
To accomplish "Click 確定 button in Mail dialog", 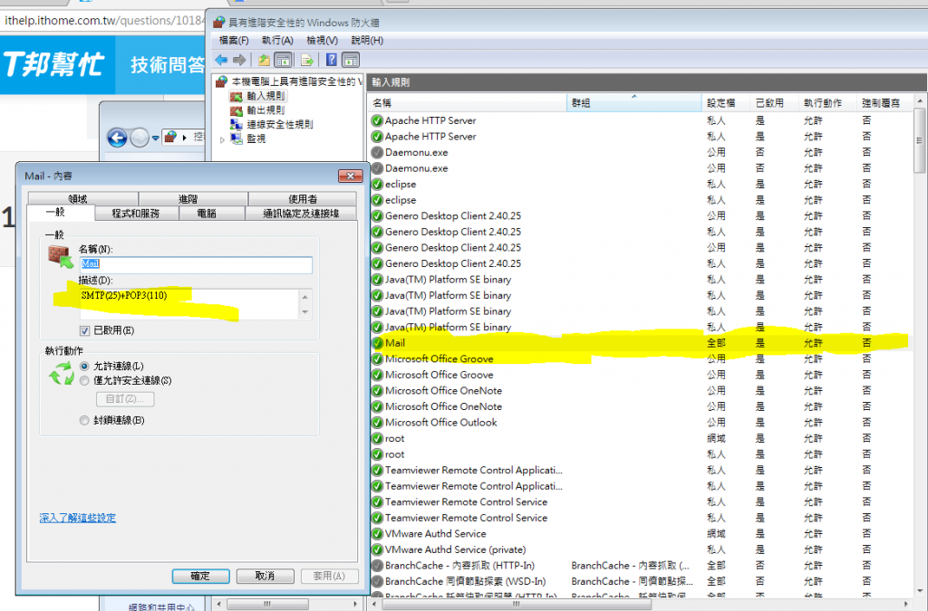I will 200,576.
